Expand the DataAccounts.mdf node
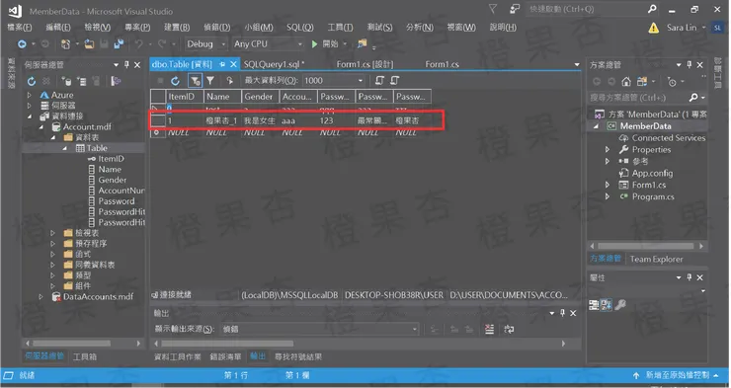 click(x=41, y=296)
